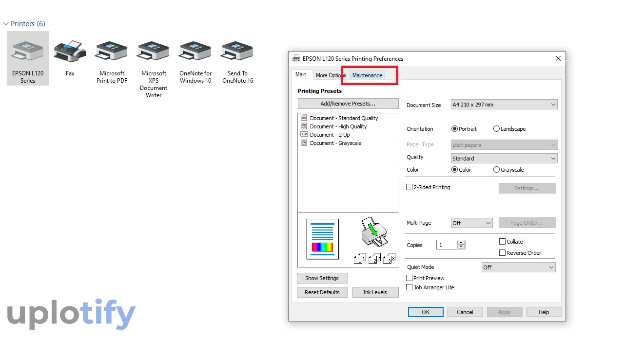Select Landscape orientation
Image resolution: width=624 pixels, height=337 pixels.
pos(497,129)
